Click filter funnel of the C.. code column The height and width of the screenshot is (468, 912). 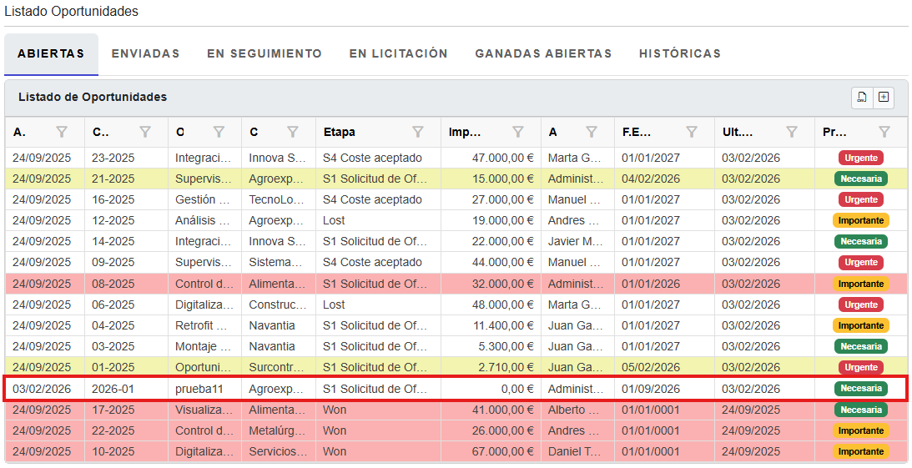145,132
